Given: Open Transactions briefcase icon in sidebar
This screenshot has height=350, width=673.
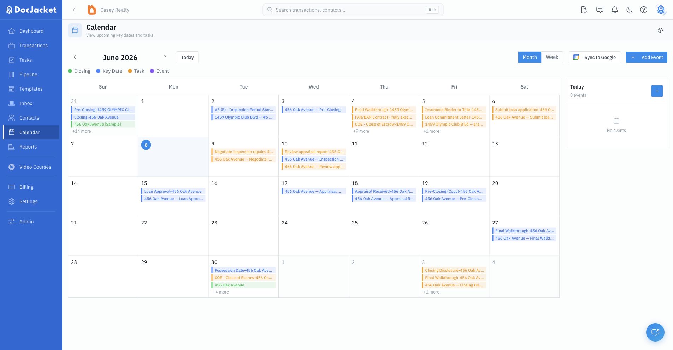Looking at the screenshot, I should [12, 46].
